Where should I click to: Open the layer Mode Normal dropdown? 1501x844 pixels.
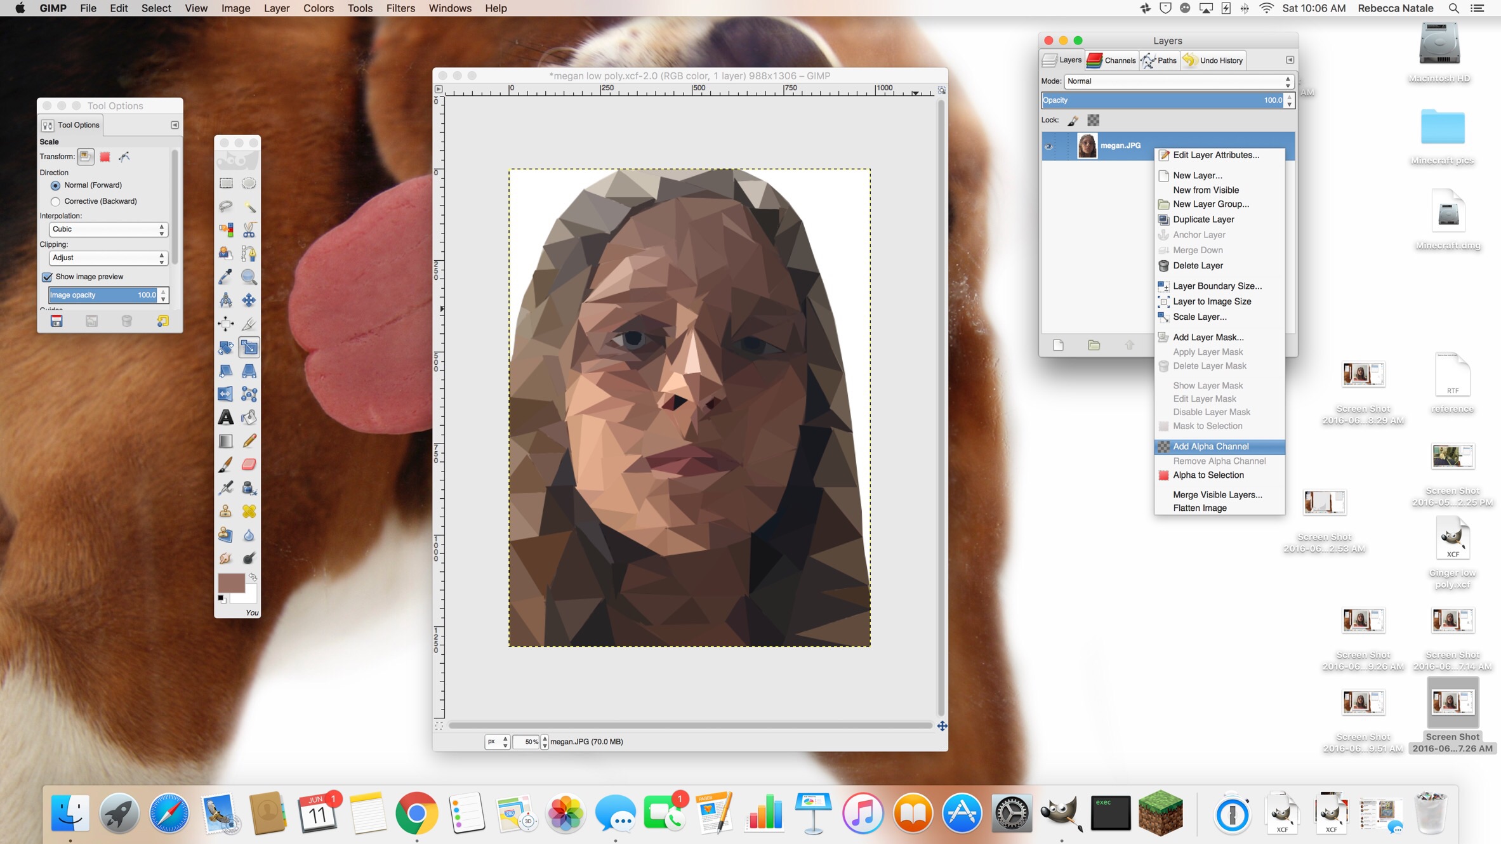pos(1179,81)
